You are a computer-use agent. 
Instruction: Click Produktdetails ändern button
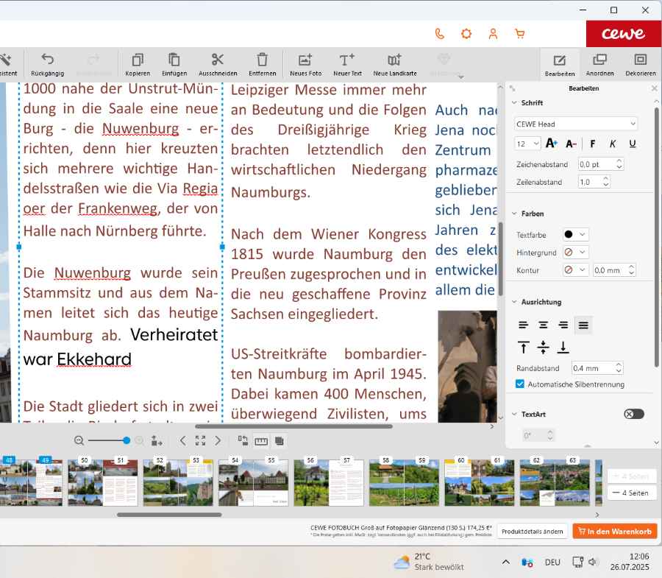tap(533, 532)
